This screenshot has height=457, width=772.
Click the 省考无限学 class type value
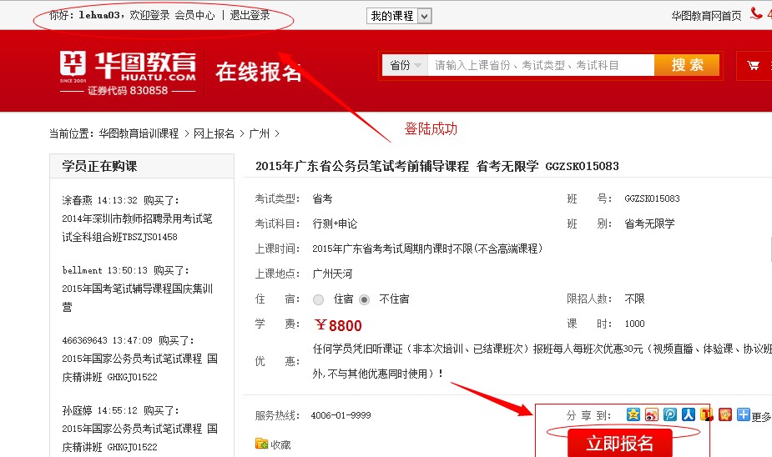click(649, 223)
